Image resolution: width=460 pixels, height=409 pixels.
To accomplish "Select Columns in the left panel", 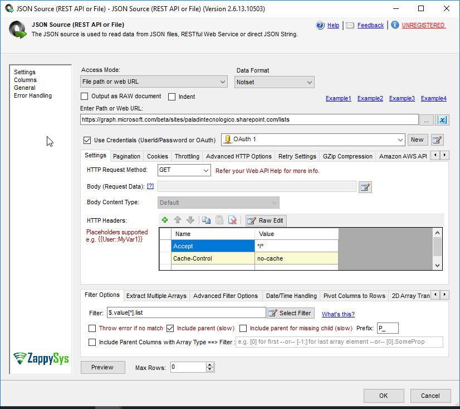I will [25, 80].
